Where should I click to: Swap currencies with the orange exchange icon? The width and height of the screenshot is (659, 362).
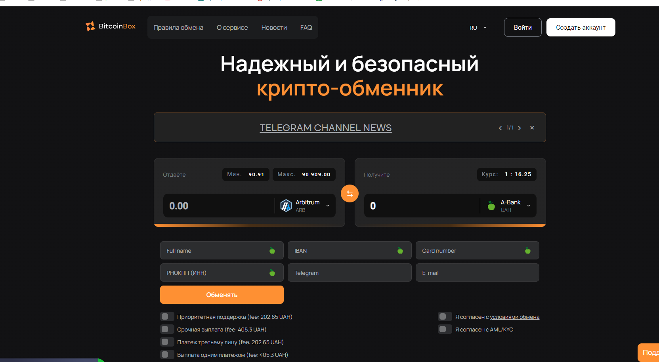pyautogui.click(x=350, y=193)
